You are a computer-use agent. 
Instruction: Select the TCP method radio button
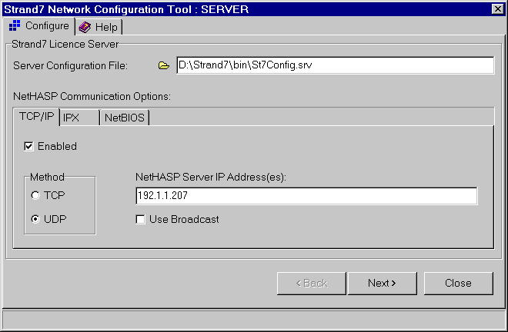click(x=35, y=196)
